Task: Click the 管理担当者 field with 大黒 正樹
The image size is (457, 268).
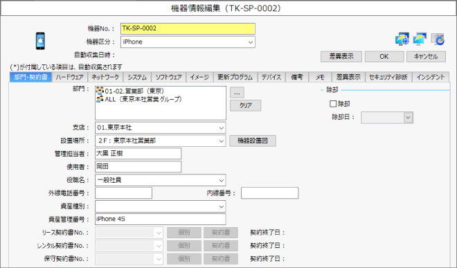Action: 138,154
